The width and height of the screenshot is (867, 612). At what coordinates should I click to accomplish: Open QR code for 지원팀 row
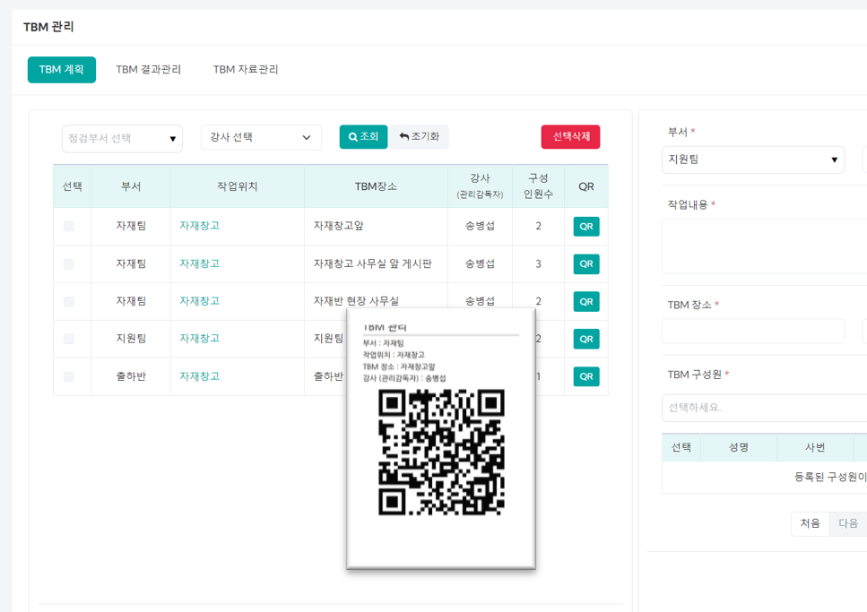point(586,340)
